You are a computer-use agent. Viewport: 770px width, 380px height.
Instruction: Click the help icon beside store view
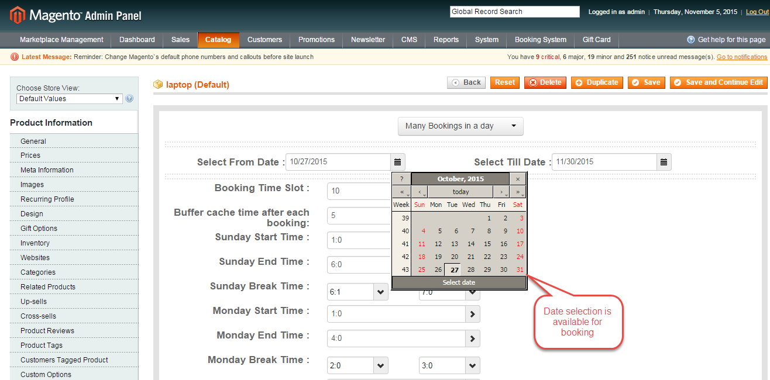click(x=129, y=99)
